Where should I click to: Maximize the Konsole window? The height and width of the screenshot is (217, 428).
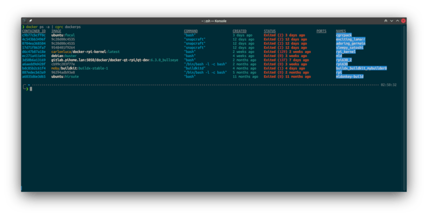(398, 21)
